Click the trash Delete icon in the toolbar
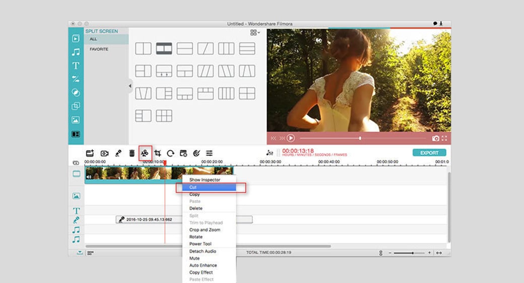 tap(132, 153)
